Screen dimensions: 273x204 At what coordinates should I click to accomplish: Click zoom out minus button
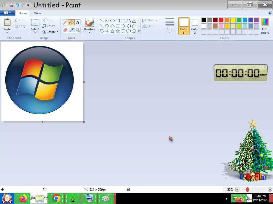(x=237, y=190)
